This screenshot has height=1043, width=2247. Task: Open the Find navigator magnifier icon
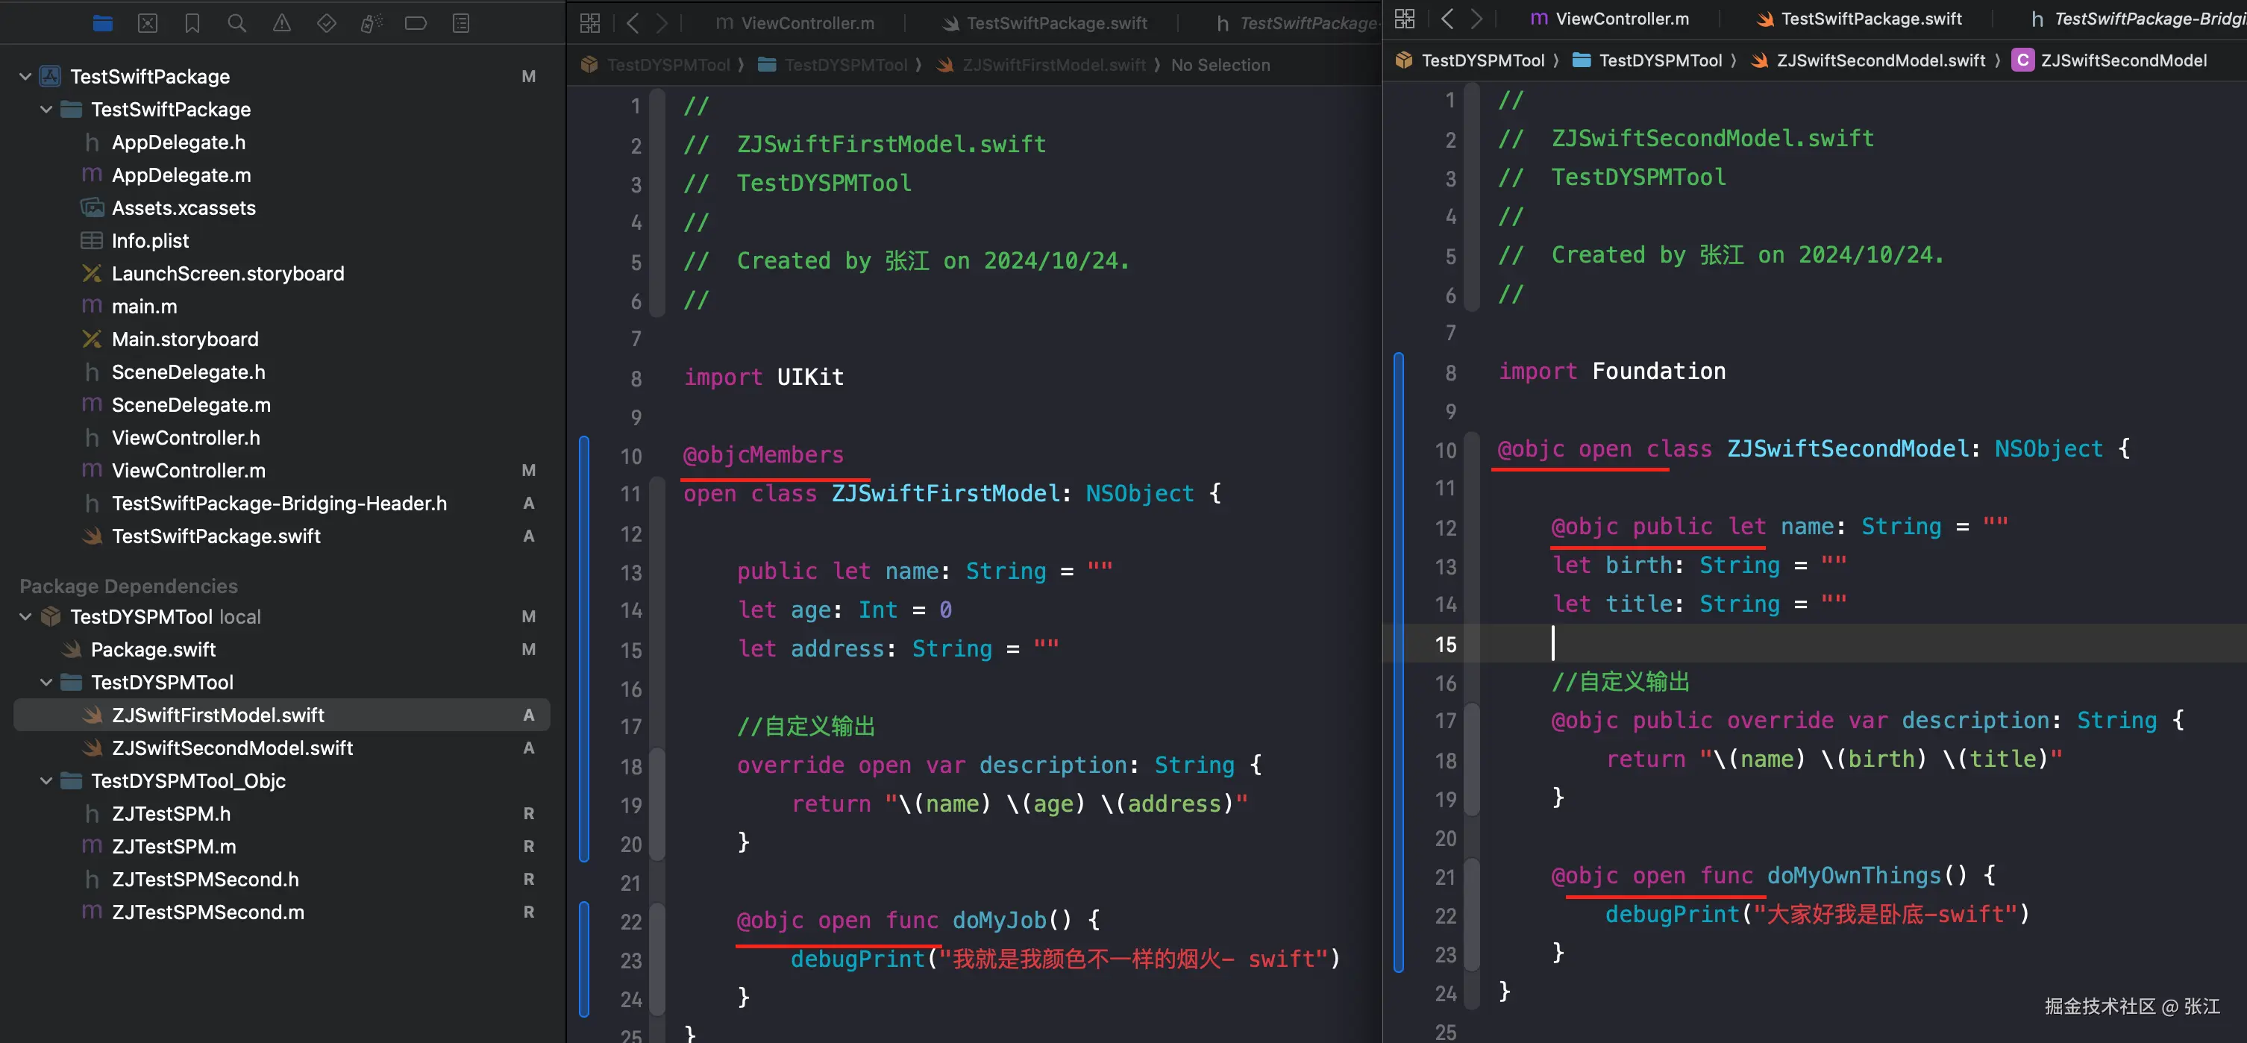pyautogui.click(x=236, y=24)
